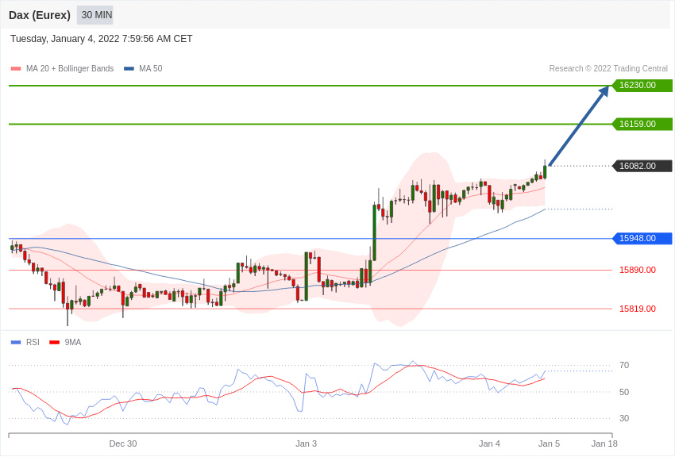The image size is (675, 457).
Task: Click the RSI blue legend swatch
Action: (x=16, y=342)
